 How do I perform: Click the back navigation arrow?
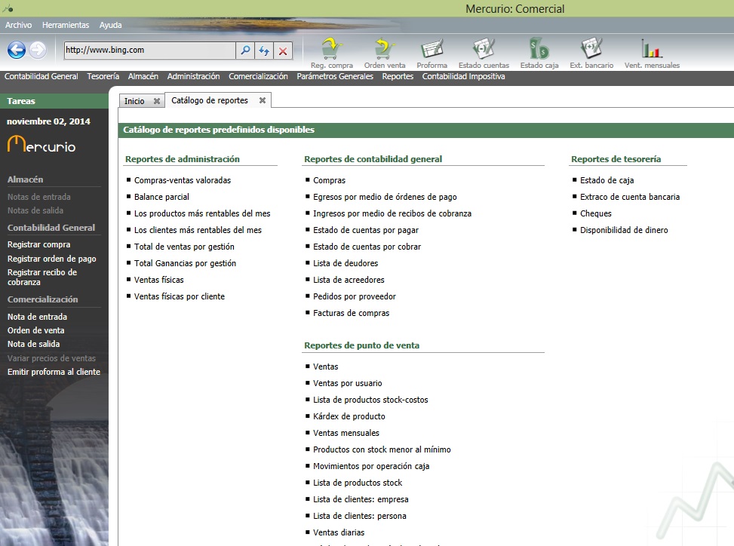(17, 51)
